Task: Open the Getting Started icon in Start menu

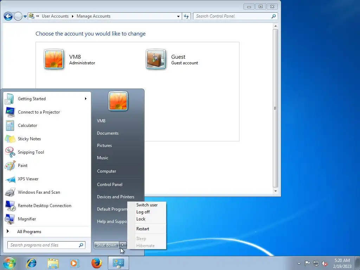Action: click(10, 99)
